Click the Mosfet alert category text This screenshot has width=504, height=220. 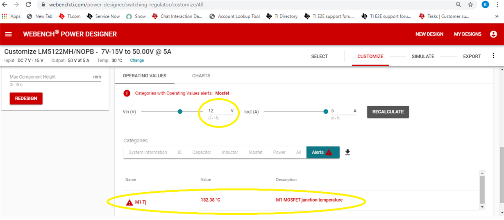coord(222,93)
